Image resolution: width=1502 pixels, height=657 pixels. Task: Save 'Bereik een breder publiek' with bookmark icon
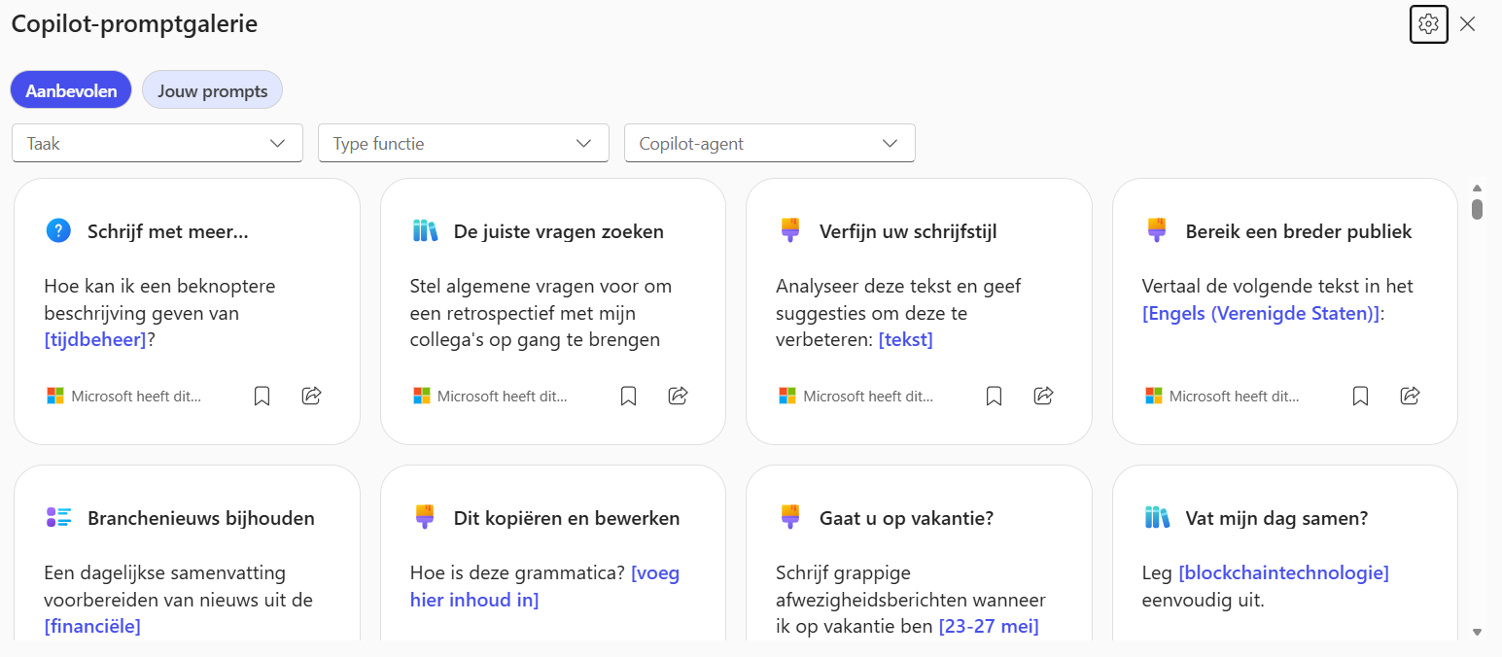(1360, 396)
